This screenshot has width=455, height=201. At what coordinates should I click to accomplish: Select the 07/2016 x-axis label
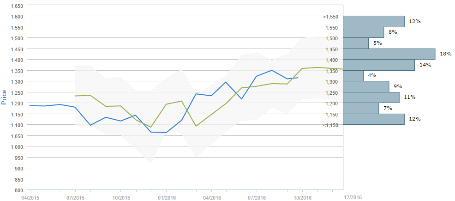257,197
